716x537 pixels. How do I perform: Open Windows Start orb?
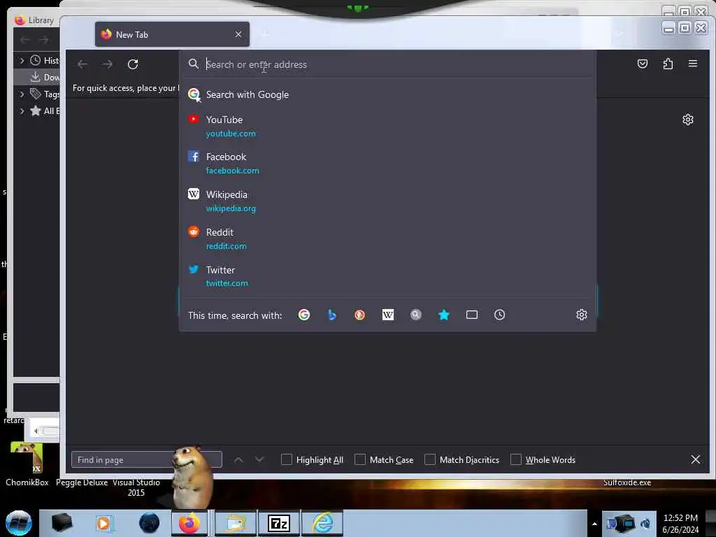(19, 523)
